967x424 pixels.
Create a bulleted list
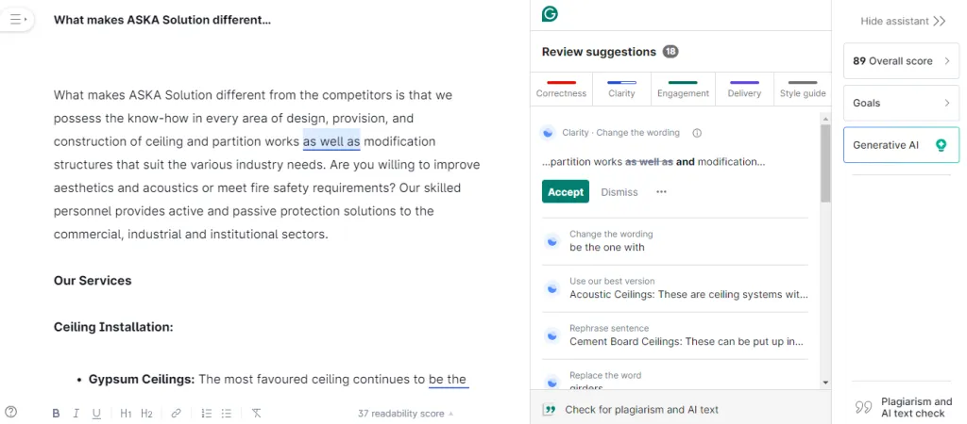tap(227, 414)
